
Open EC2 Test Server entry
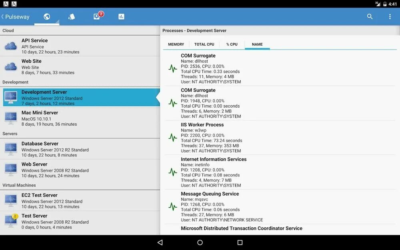[x=80, y=200]
